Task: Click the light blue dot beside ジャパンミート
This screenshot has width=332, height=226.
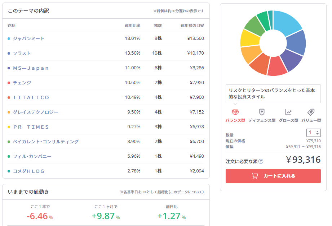Action: [x=9, y=38]
